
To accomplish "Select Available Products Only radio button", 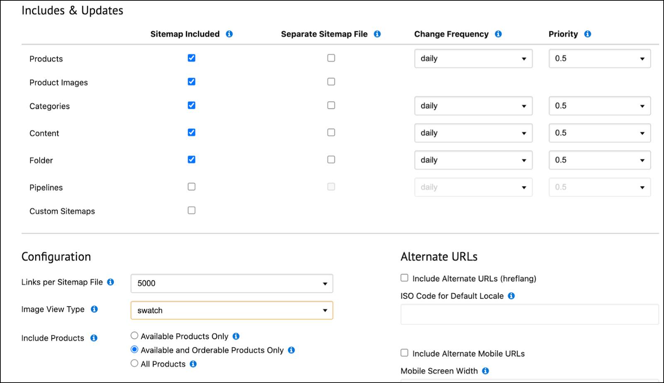I will [x=134, y=336].
